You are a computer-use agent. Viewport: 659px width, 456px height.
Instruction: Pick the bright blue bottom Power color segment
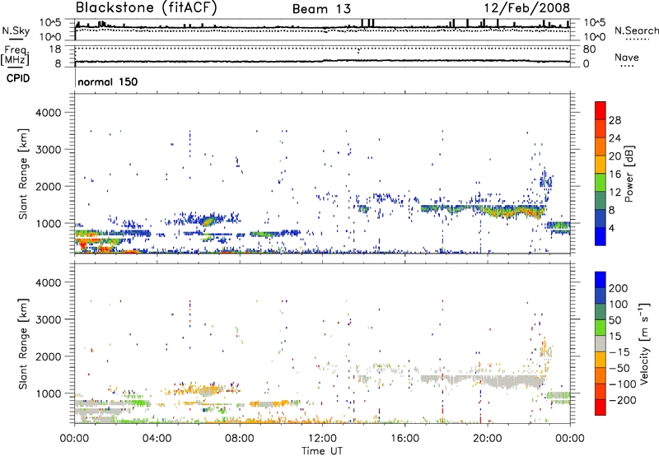pyautogui.click(x=601, y=236)
